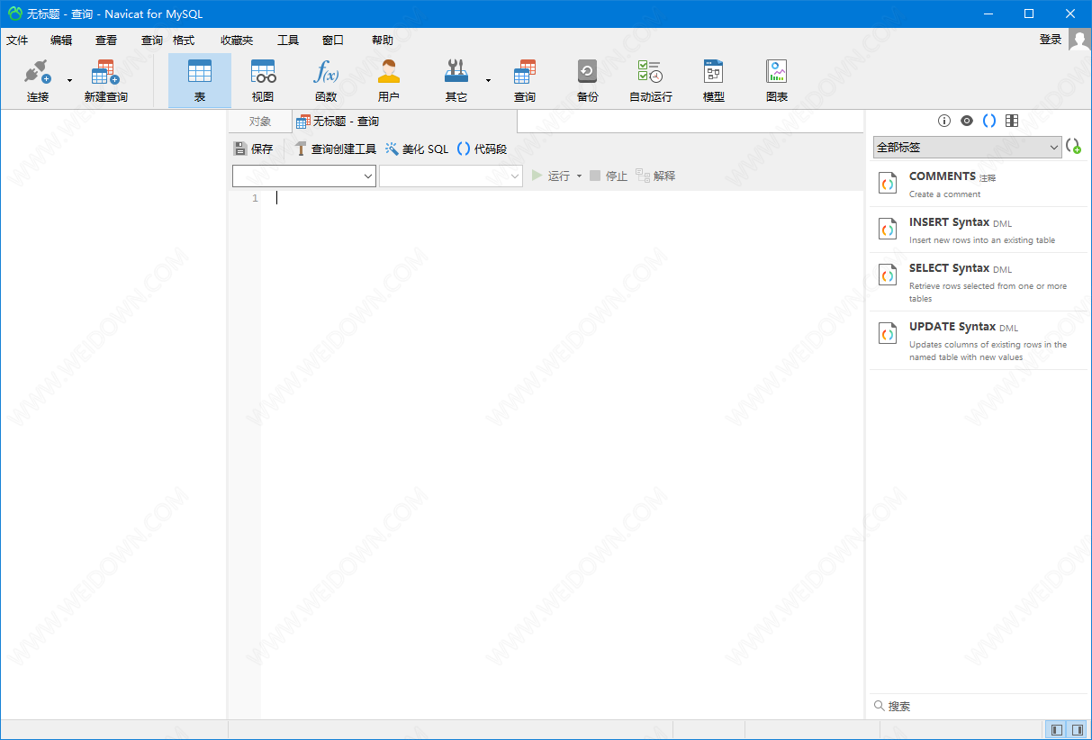Show the object preview eye icon
The image size is (1092, 740).
(967, 121)
